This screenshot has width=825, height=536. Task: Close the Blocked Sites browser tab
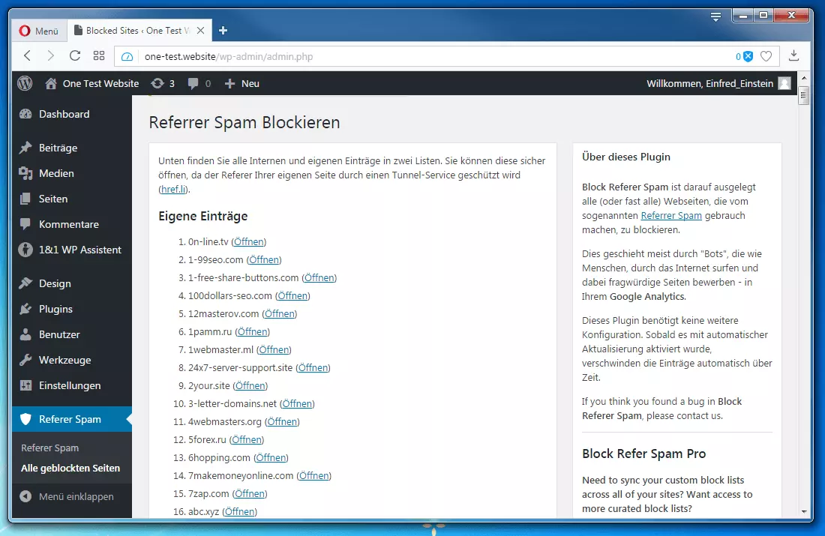click(200, 31)
